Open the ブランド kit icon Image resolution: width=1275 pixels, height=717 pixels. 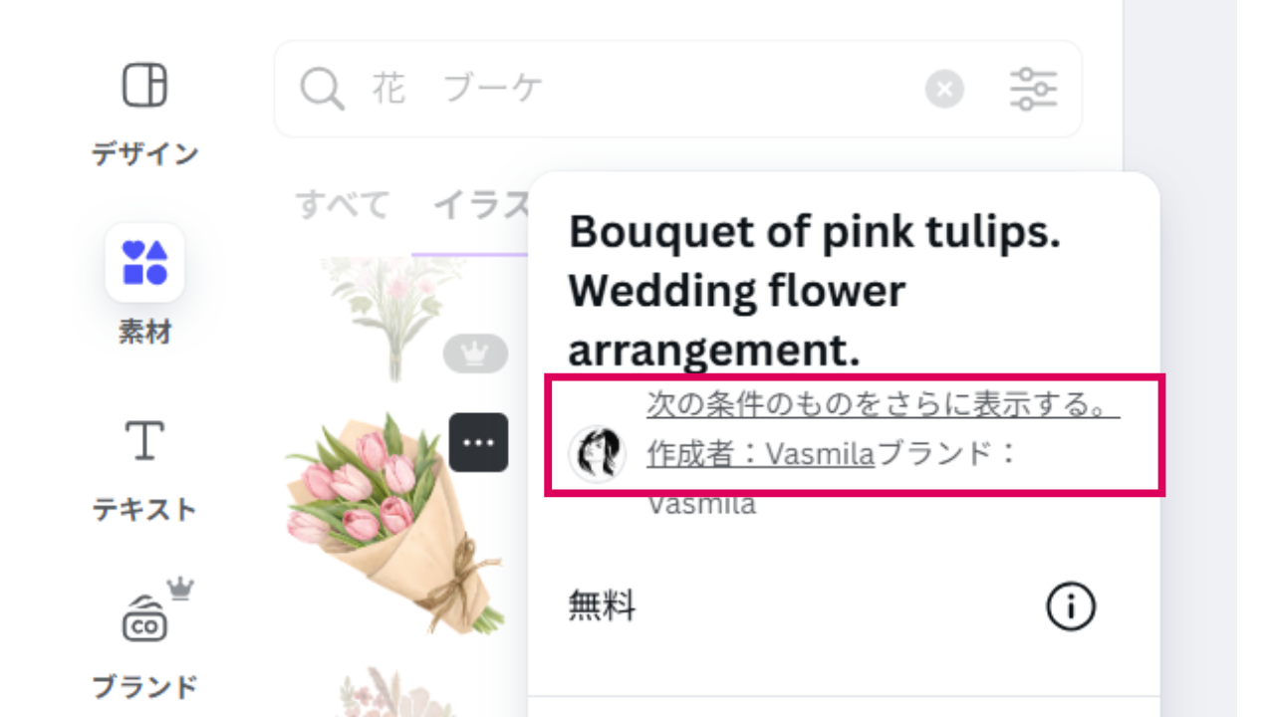(145, 617)
